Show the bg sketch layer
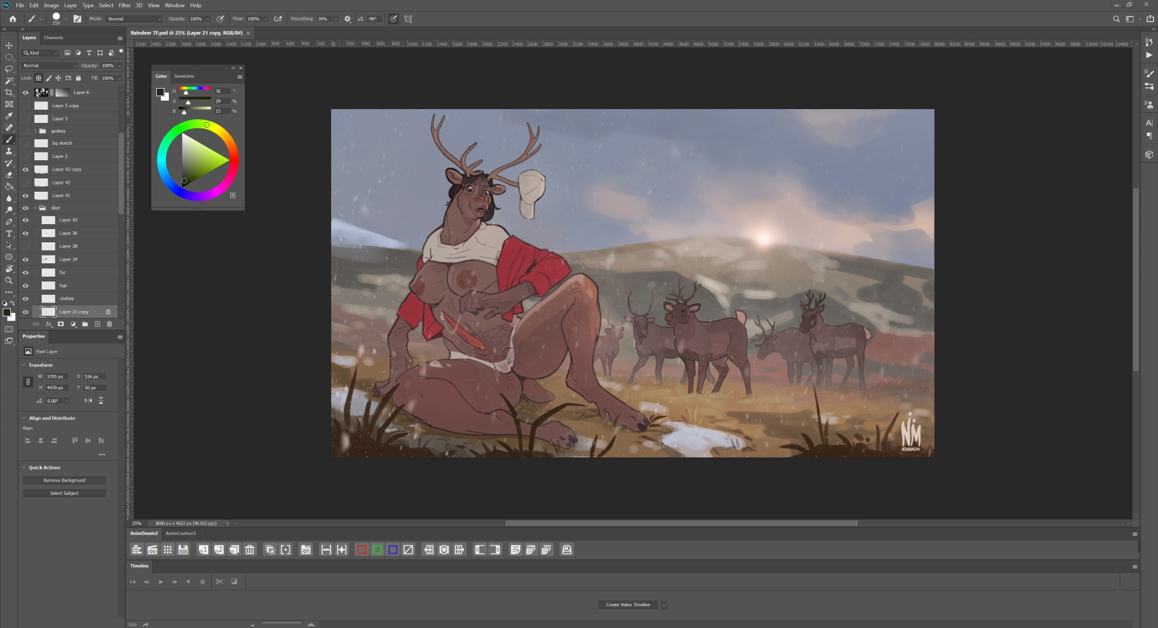1158x628 pixels. [25, 143]
